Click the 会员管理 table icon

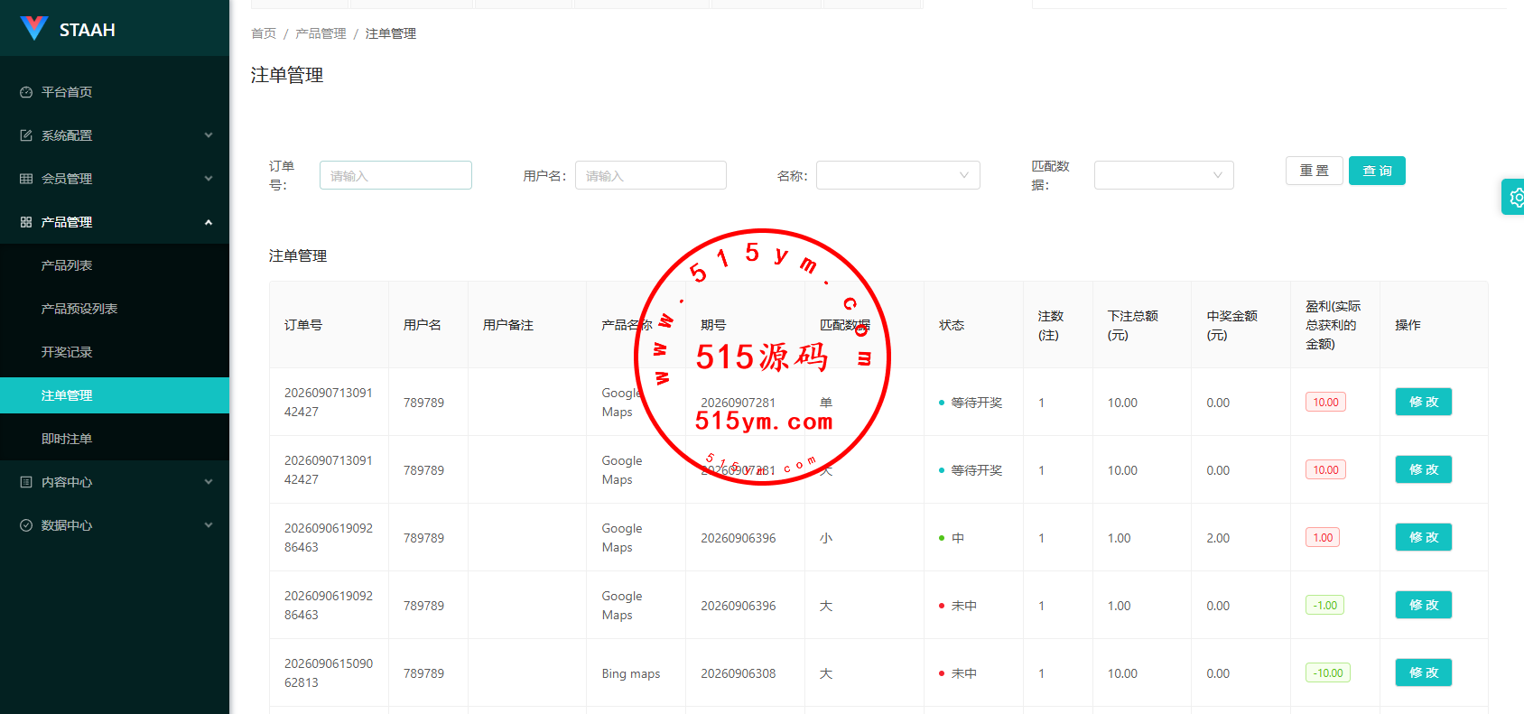point(26,179)
